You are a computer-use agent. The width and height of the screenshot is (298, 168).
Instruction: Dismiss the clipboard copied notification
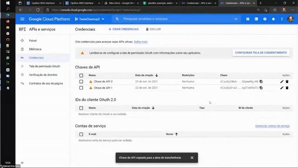192,158
